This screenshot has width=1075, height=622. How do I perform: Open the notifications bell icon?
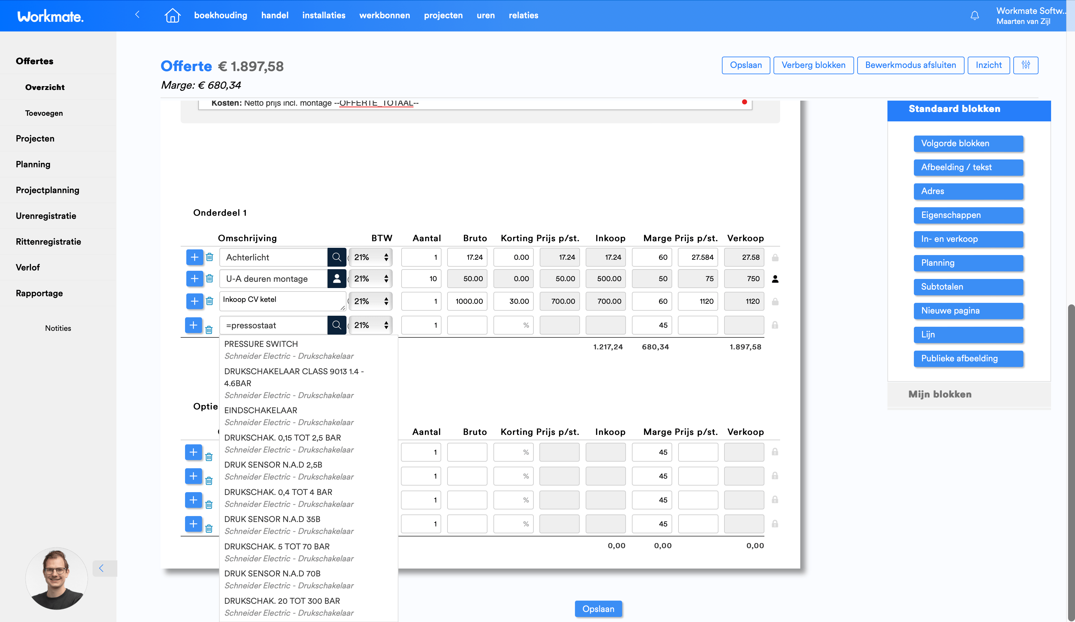974,16
